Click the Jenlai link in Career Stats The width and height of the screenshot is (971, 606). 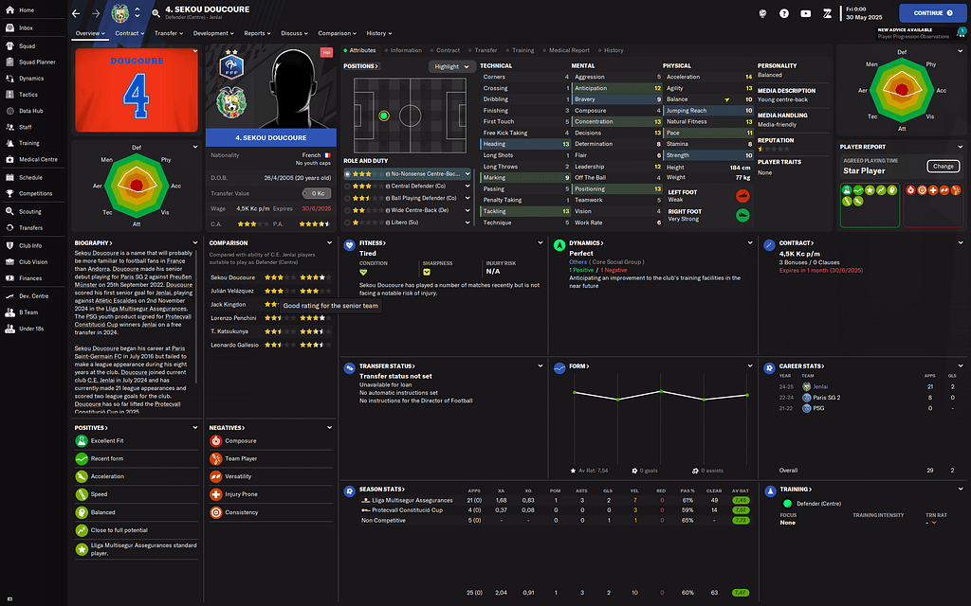coord(821,386)
